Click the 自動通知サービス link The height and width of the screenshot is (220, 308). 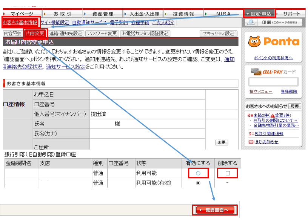pos(89,23)
